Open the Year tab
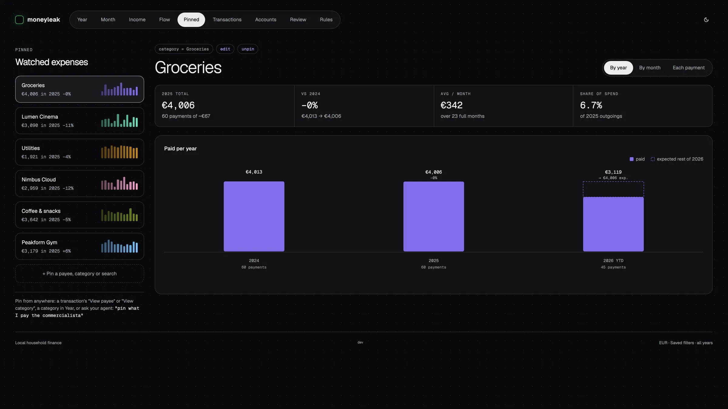 (82, 20)
